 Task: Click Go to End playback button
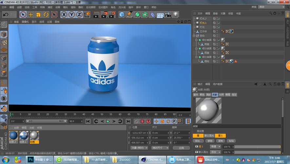click(128, 121)
